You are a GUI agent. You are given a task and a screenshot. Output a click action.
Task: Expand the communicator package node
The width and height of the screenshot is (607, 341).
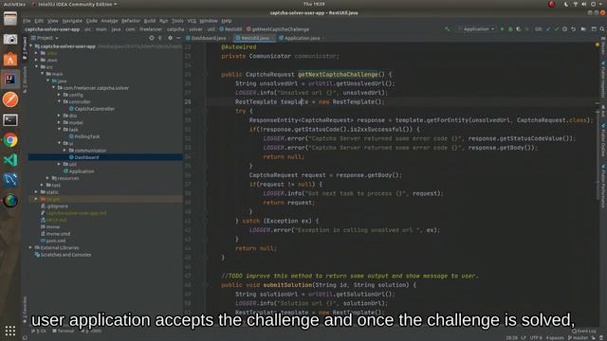point(64,151)
